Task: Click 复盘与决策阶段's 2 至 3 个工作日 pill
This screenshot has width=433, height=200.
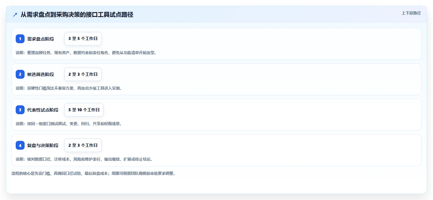Action: click(83, 145)
